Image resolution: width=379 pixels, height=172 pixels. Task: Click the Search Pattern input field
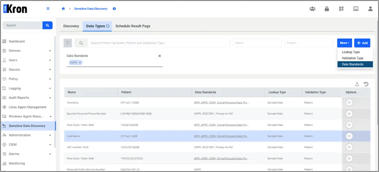coord(159,43)
